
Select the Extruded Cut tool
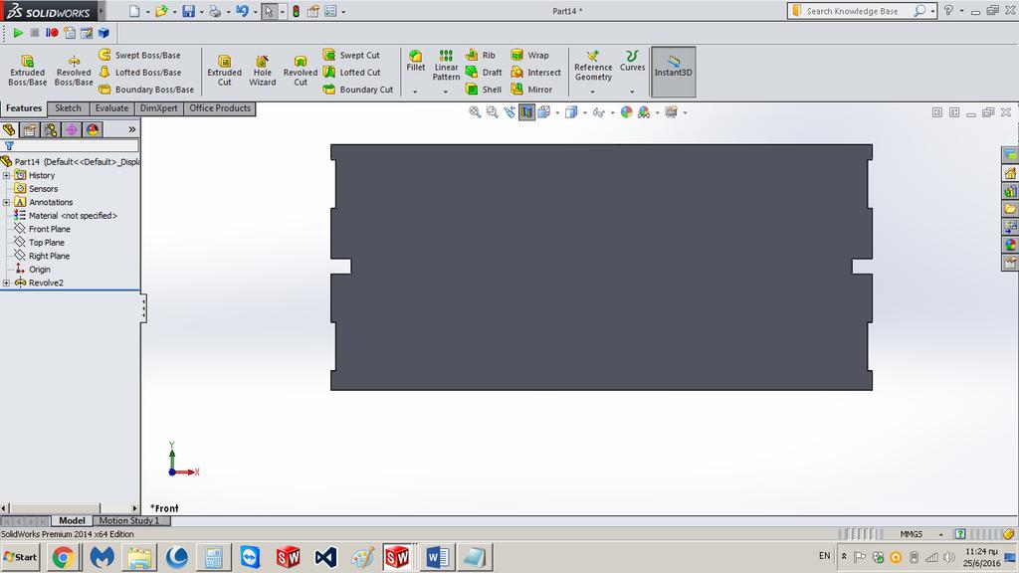[224, 71]
